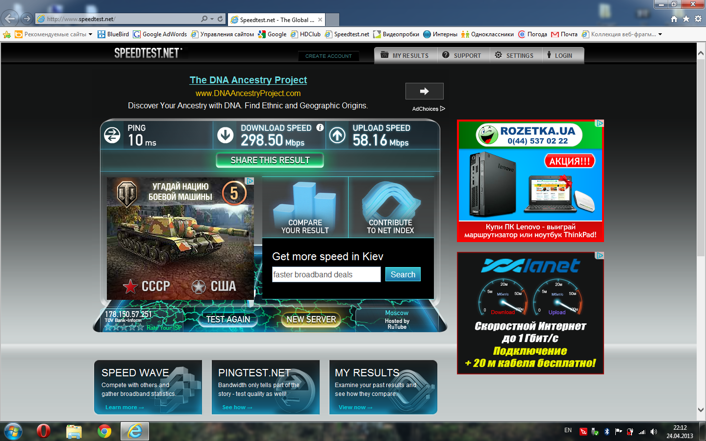
Task: Click NEW SERVER button
Action: pos(311,319)
